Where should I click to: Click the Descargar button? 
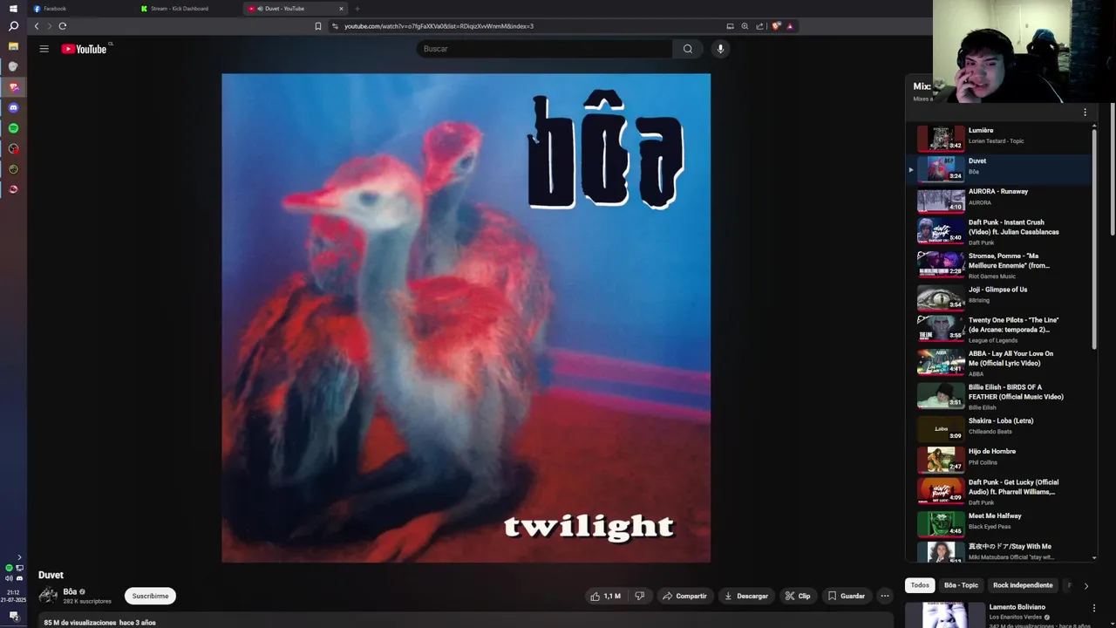point(746,596)
